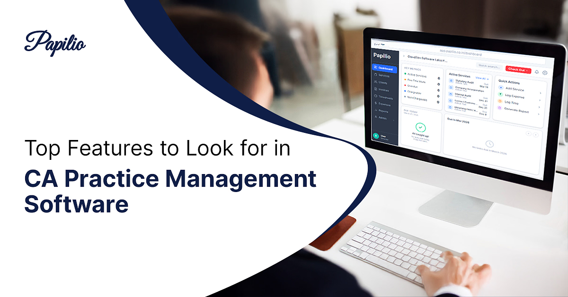Click the KEY METRICS heading
The height and width of the screenshot is (297, 568).
[413, 69]
